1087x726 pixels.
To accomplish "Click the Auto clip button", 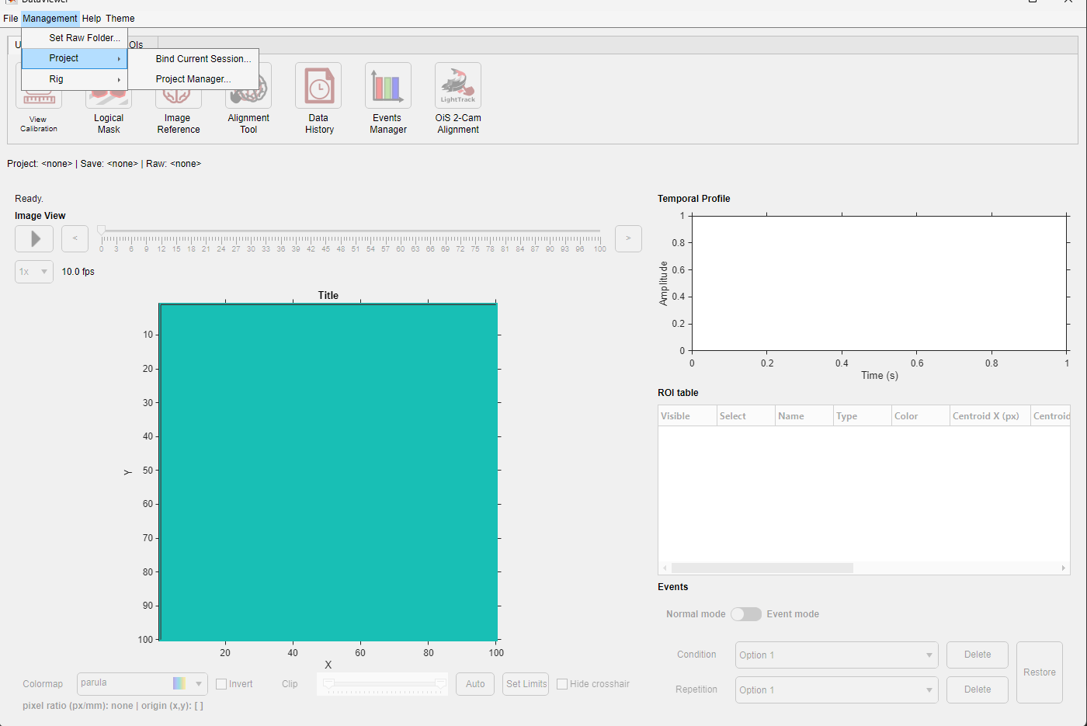I will 475,684.
